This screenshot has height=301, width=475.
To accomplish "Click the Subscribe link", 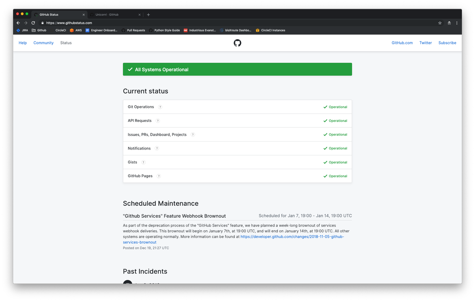I will click(x=447, y=43).
